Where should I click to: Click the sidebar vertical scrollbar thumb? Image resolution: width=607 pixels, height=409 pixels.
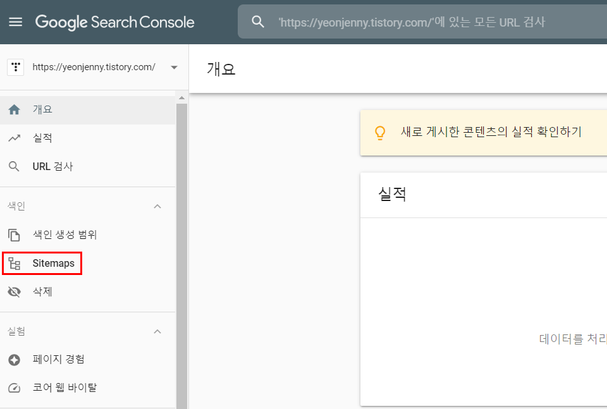(182, 256)
